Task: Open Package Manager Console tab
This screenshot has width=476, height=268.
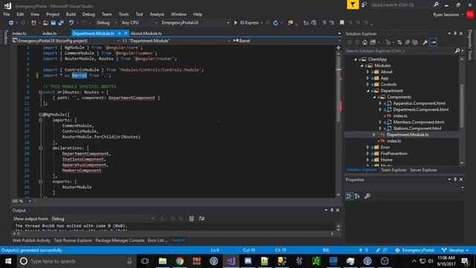Action: 120,240
